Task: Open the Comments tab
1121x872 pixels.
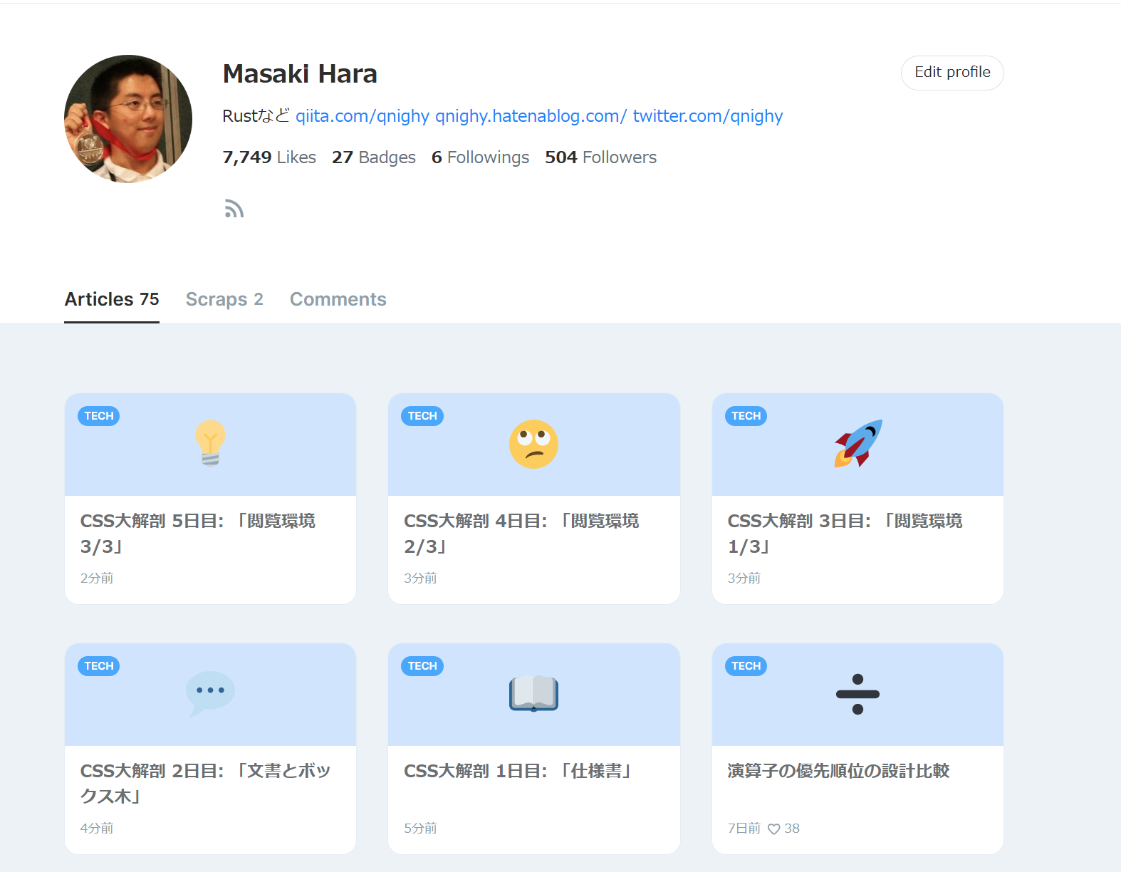Action: click(x=338, y=299)
